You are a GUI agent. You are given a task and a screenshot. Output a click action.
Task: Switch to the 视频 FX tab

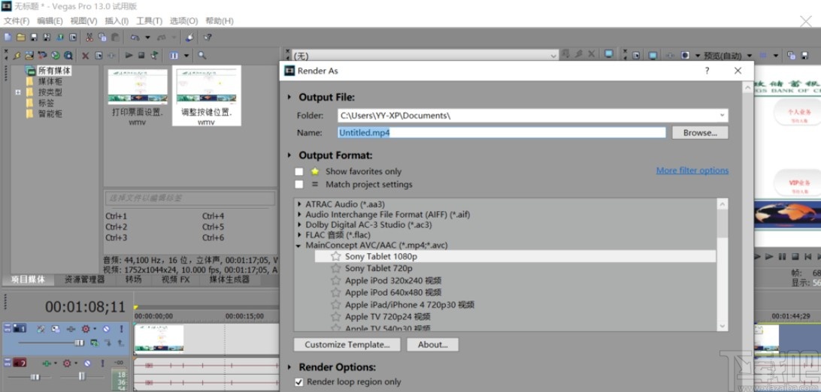(x=175, y=279)
